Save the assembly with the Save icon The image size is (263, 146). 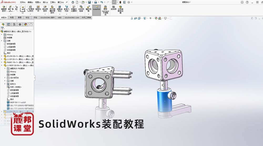coord(89,2)
